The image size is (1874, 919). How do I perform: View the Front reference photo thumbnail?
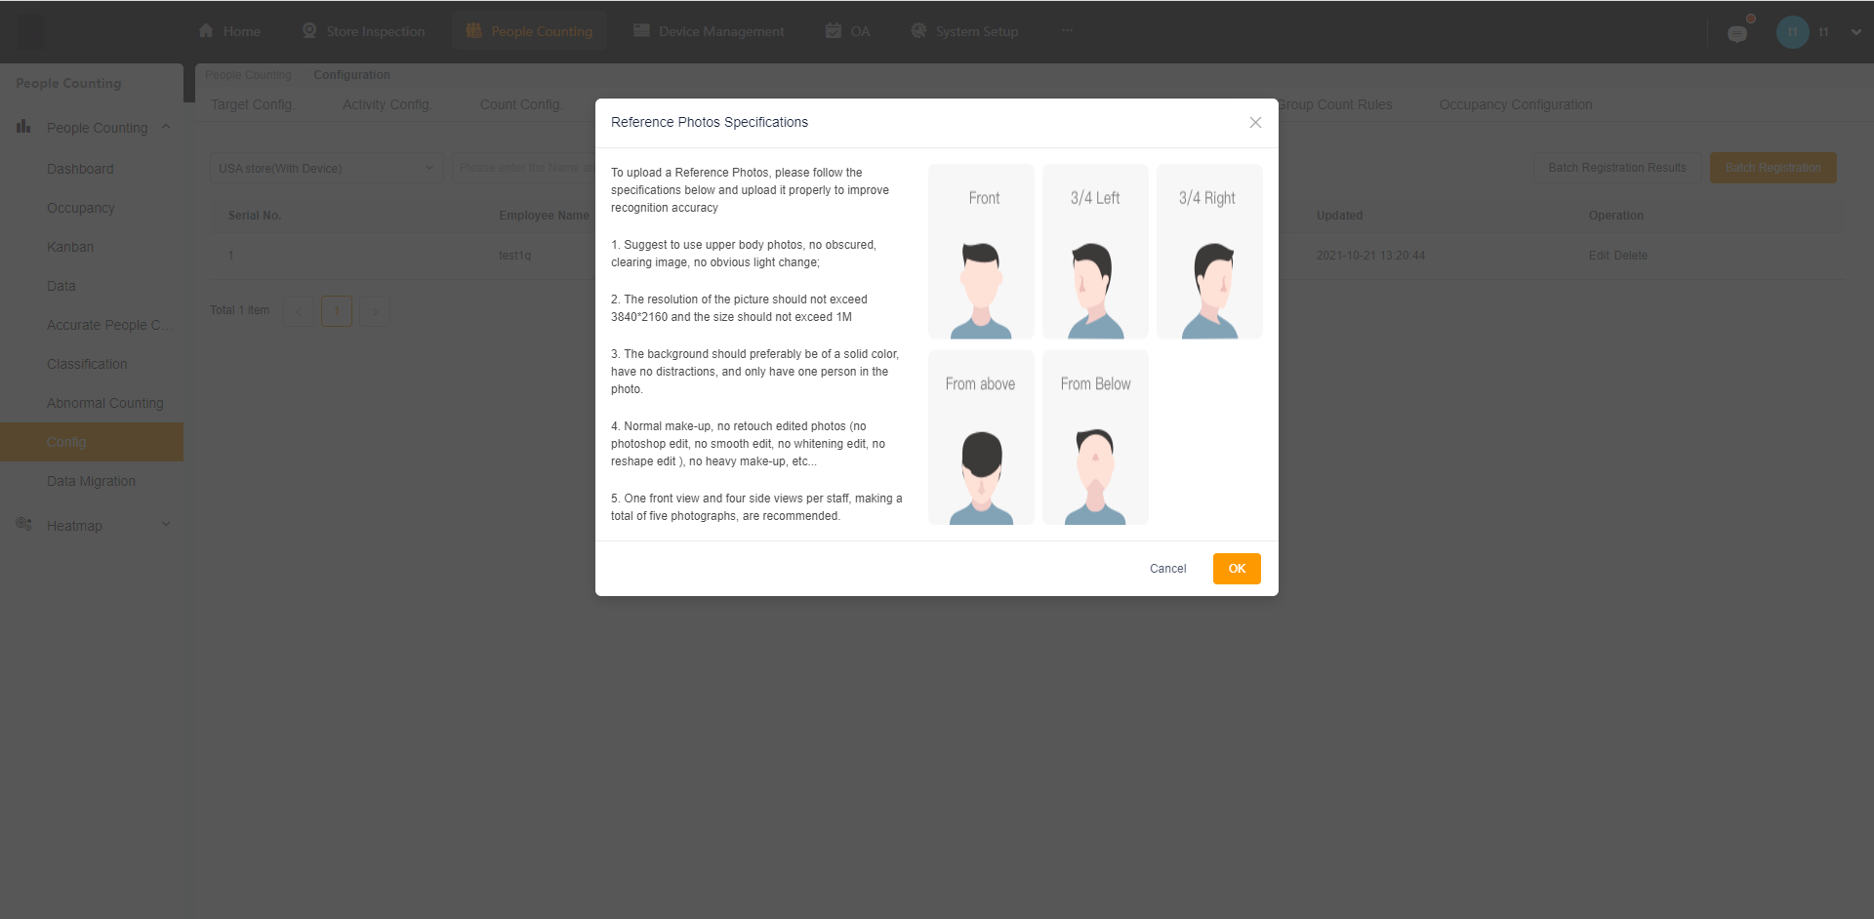(980, 251)
